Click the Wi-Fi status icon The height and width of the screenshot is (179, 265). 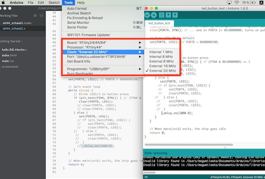pyautogui.click(x=237, y=3)
